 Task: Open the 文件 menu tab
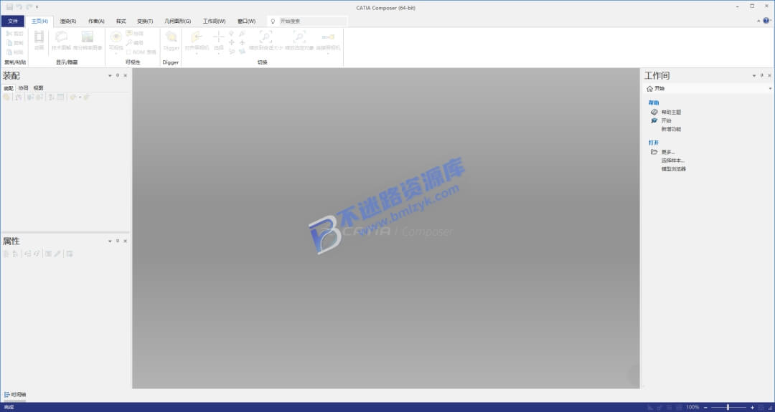(x=13, y=21)
